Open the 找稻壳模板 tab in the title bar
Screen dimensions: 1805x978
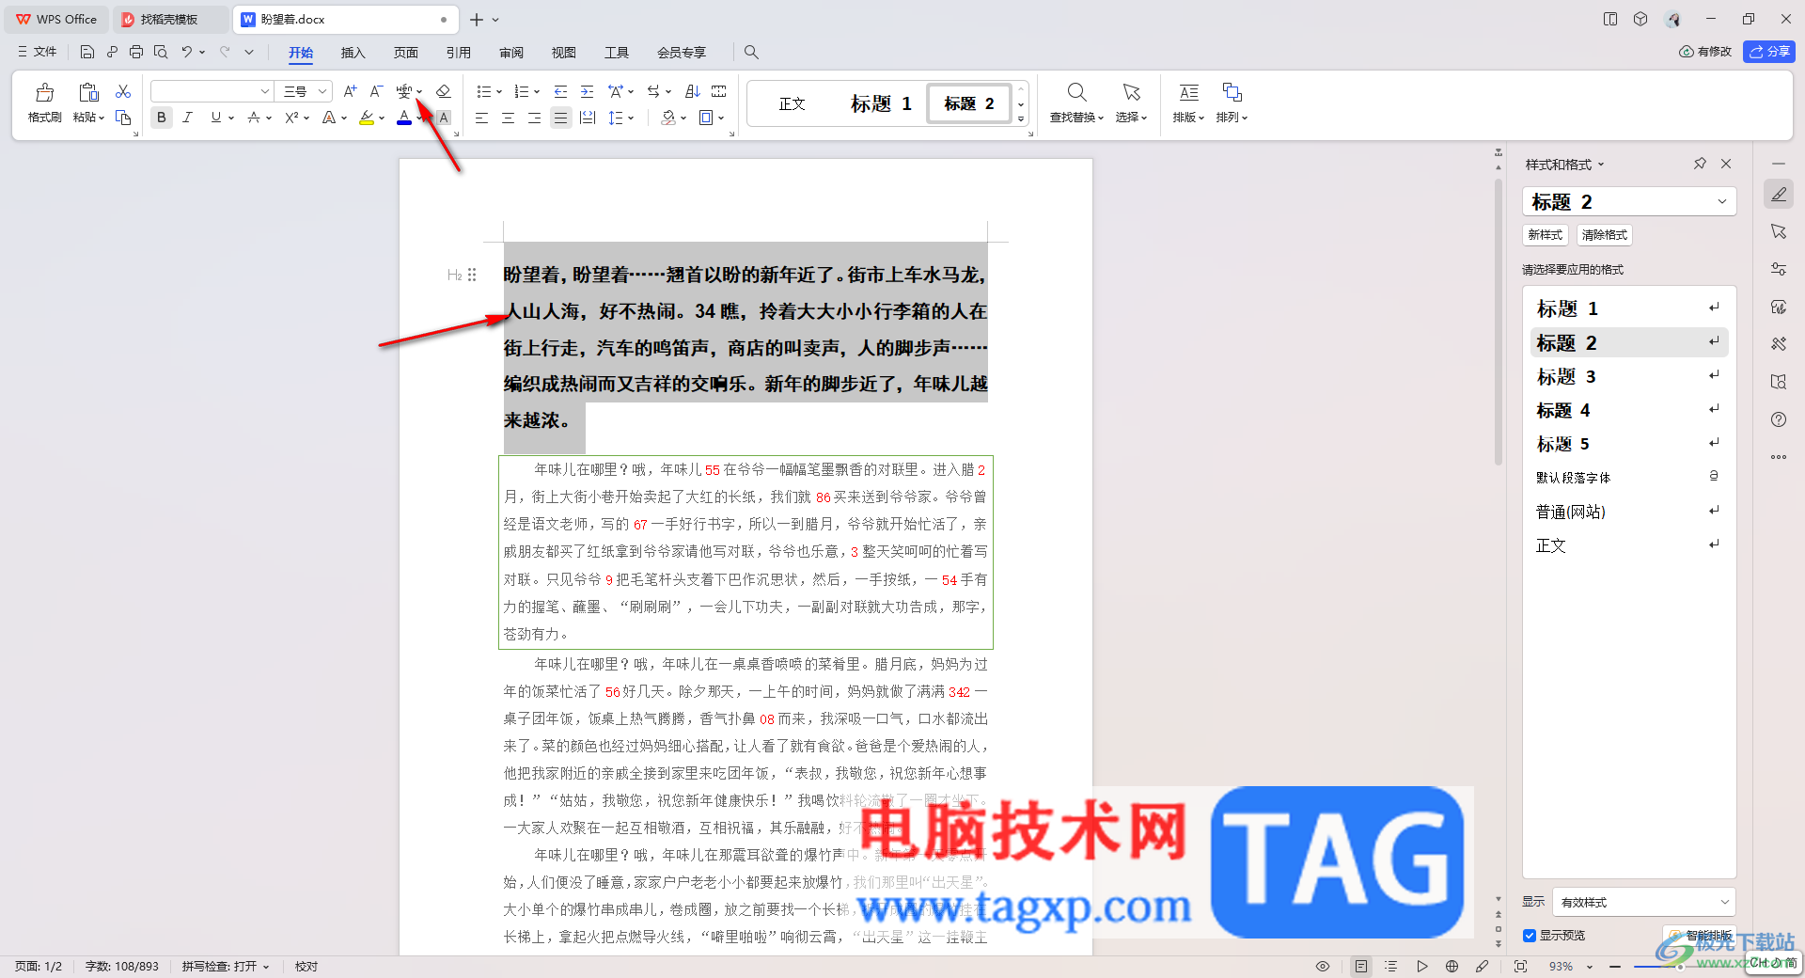[169, 19]
